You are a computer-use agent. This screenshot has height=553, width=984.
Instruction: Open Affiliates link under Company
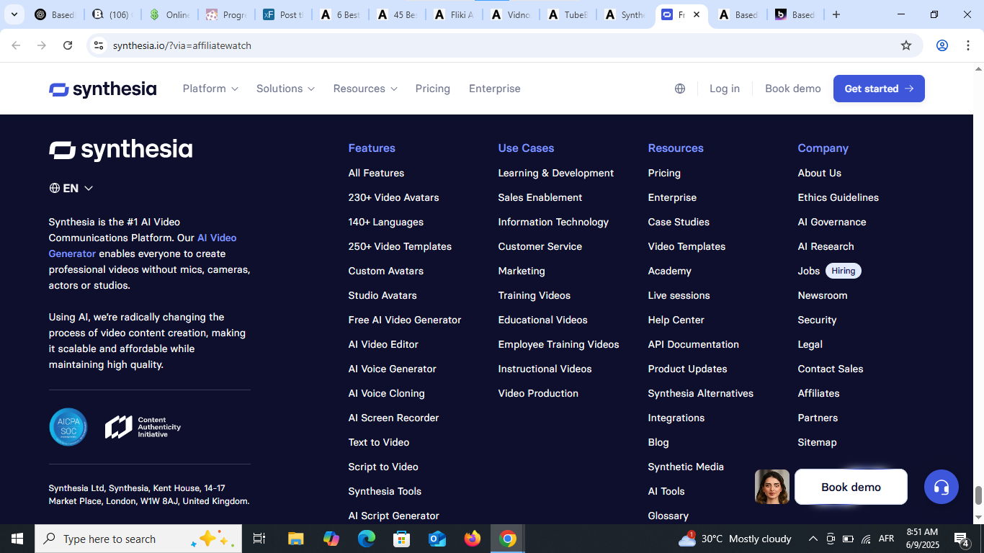coord(818,393)
